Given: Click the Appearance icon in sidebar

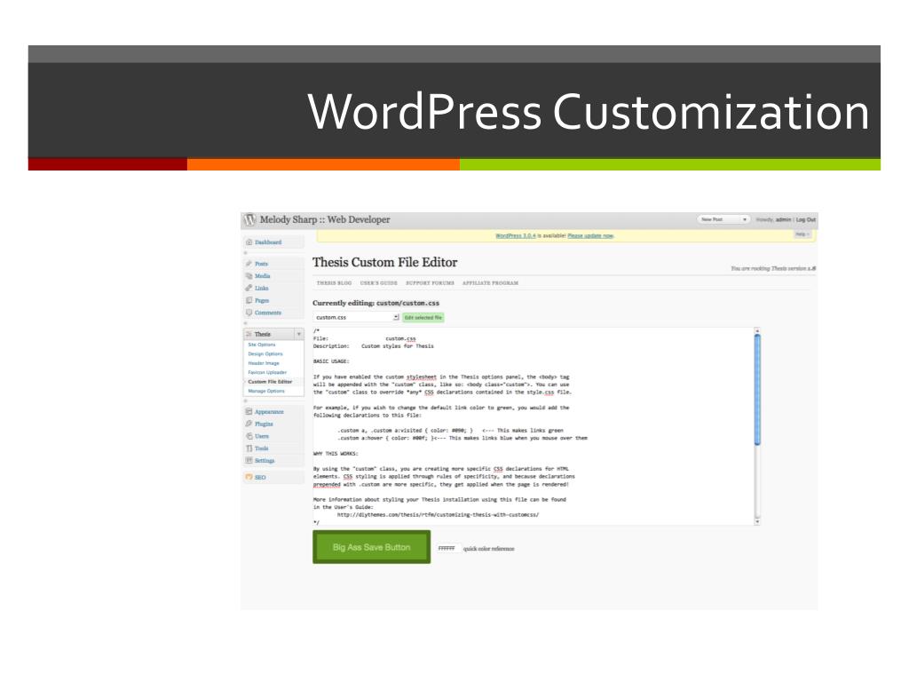Looking at the screenshot, I should [x=249, y=412].
